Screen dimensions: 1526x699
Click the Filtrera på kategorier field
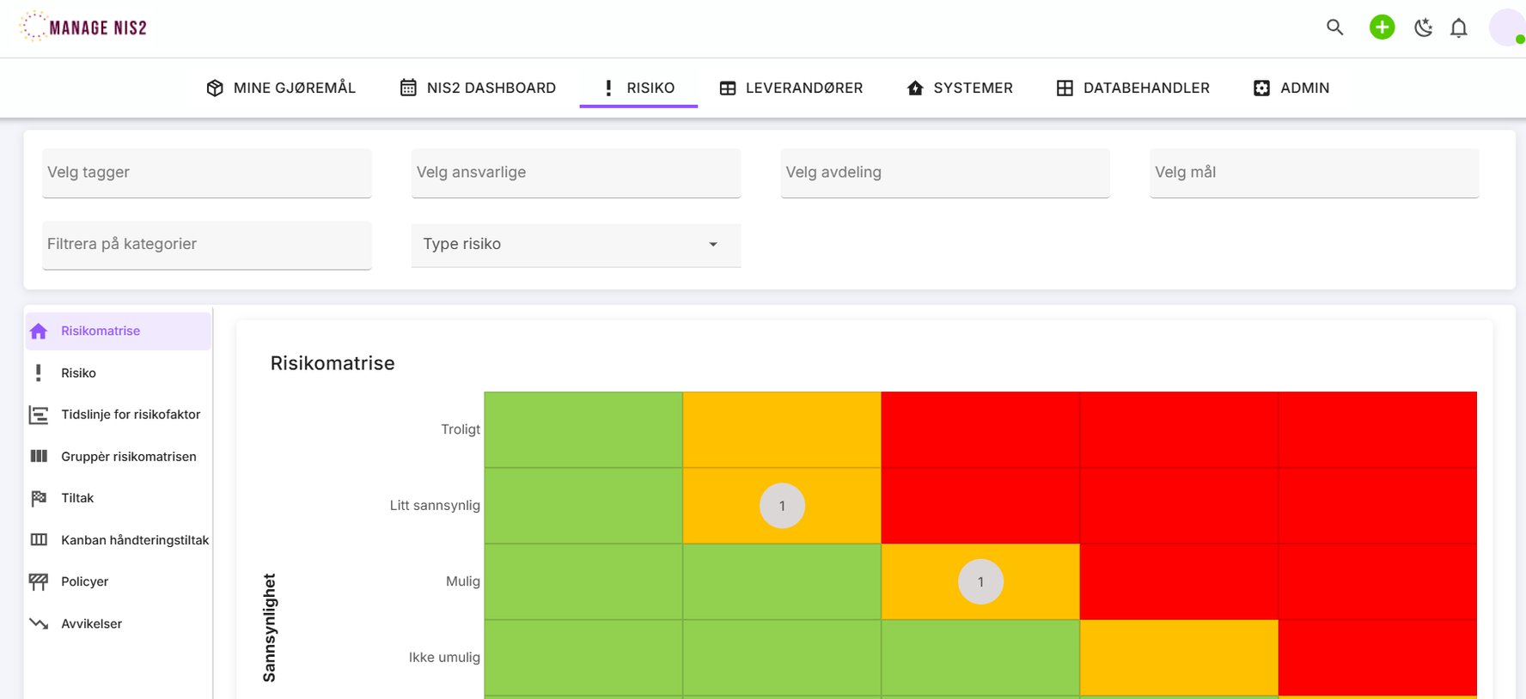206,245
